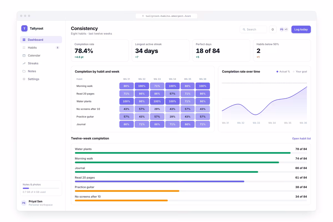Click the Morning walk row label in table
The height and width of the screenshot is (222, 333).
tap(85, 86)
